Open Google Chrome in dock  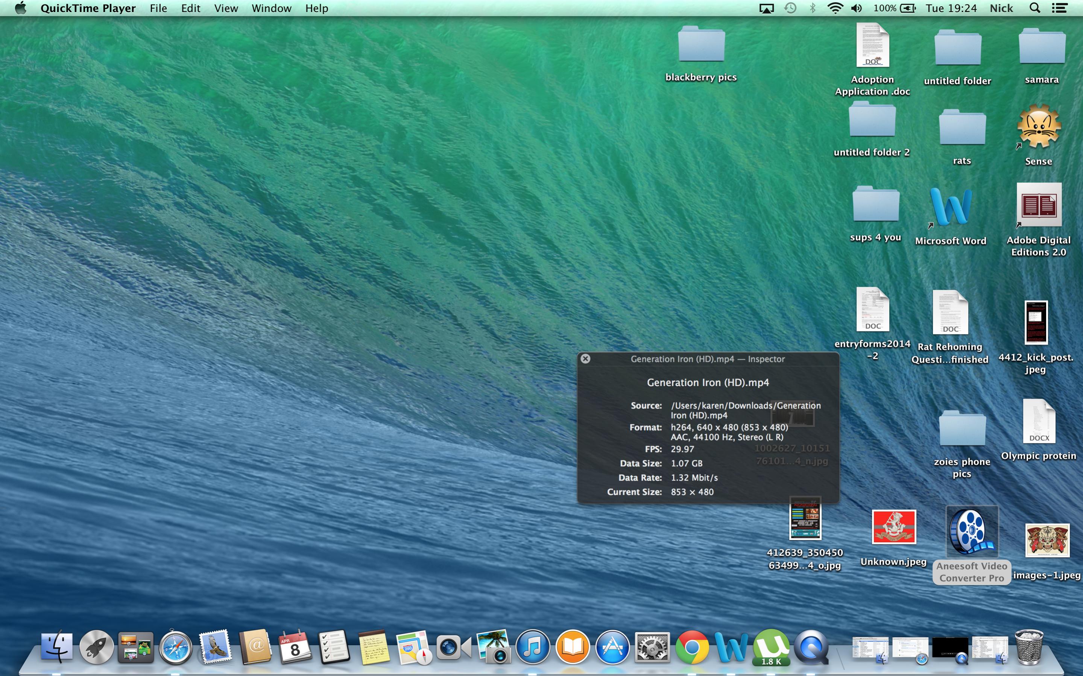(x=691, y=647)
